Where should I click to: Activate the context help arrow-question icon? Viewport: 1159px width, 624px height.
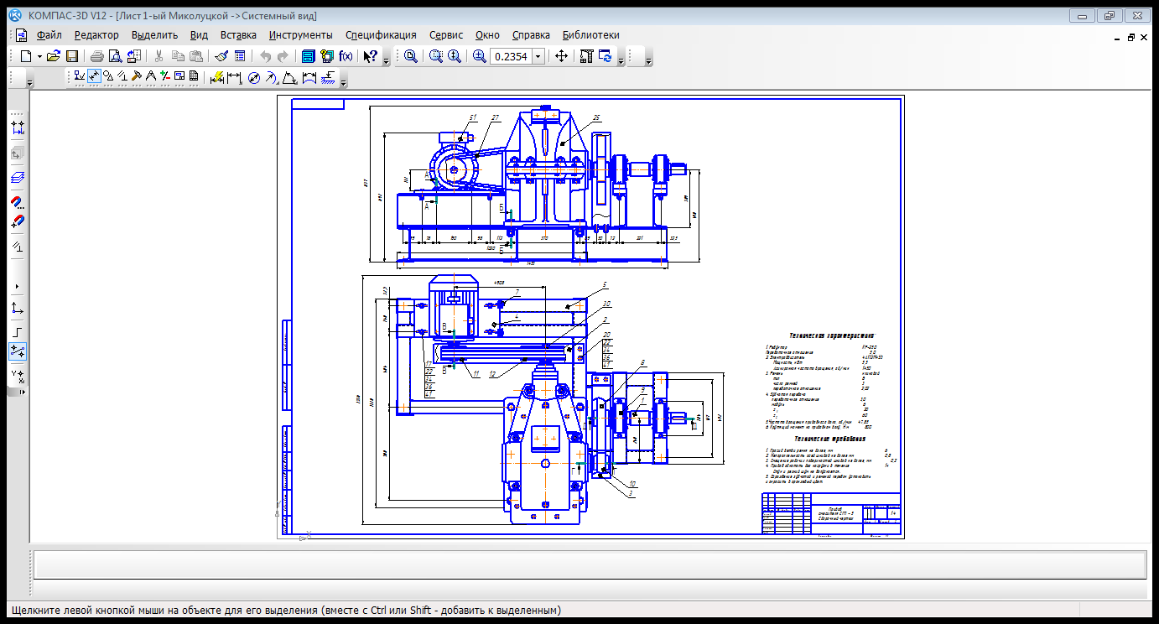371,56
